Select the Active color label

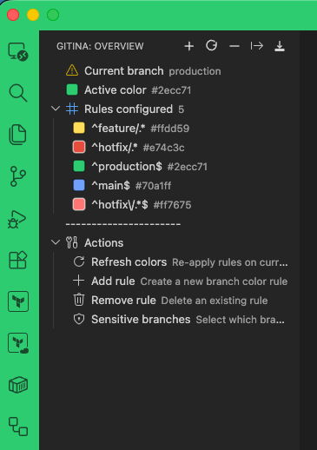coord(116,90)
